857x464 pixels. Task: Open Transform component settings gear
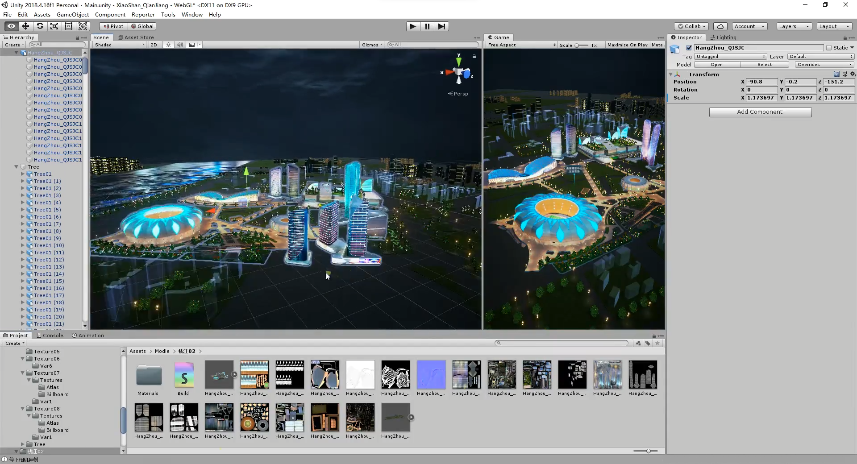pyautogui.click(x=853, y=74)
